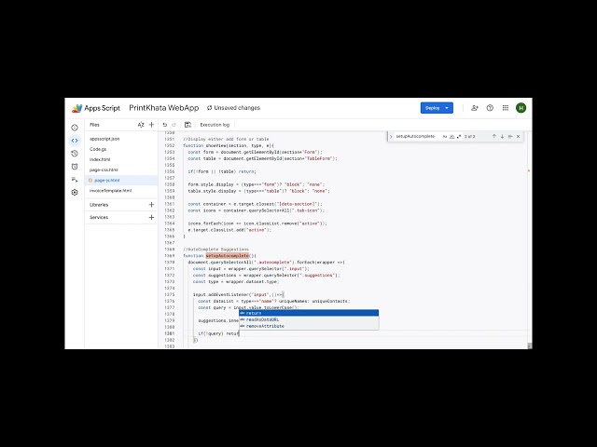Open the Deploy dropdown arrow

coord(447,108)
